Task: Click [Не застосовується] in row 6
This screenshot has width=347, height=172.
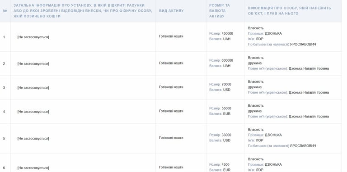Action: point(33,168)
